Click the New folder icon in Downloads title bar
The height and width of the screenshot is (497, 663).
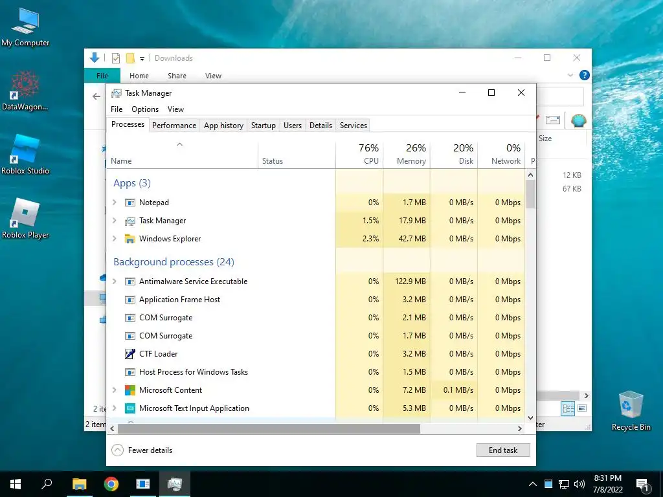131,58
